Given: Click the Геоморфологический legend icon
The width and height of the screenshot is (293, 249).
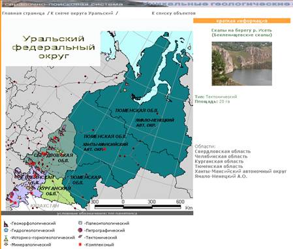Looking at the screenshot, I should (6, 224).
